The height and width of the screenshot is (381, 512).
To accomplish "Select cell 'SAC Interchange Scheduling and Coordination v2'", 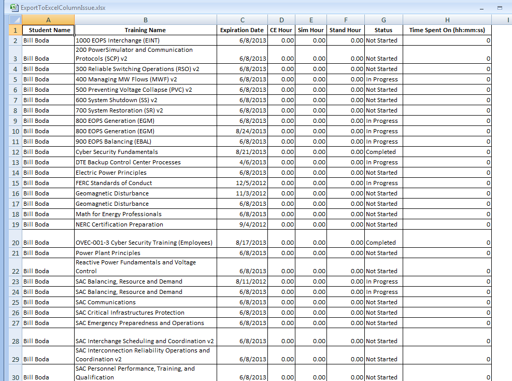I will (x=146, y=337).
